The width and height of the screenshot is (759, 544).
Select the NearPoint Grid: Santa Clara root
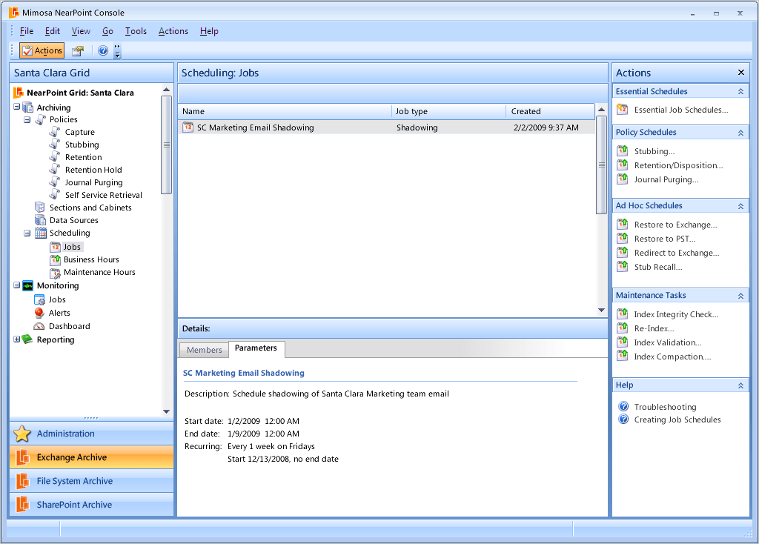tap(80, 93)
